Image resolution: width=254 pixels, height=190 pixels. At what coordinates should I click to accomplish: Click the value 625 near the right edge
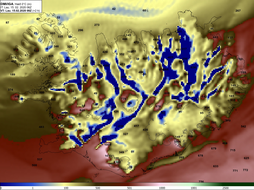point(246,158)
